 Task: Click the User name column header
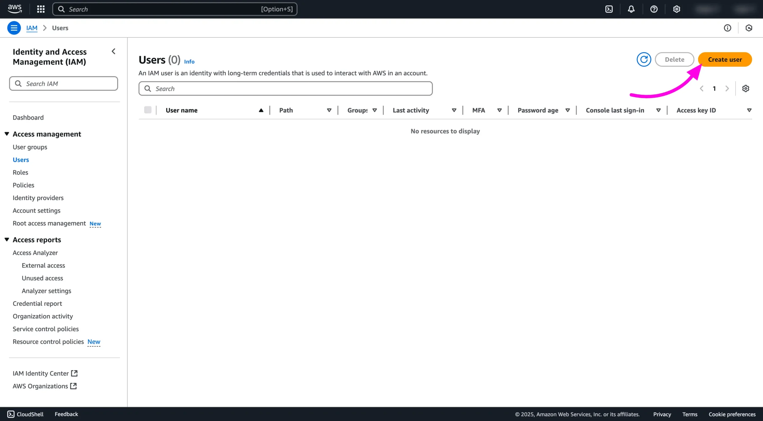[x=182, y=110]
